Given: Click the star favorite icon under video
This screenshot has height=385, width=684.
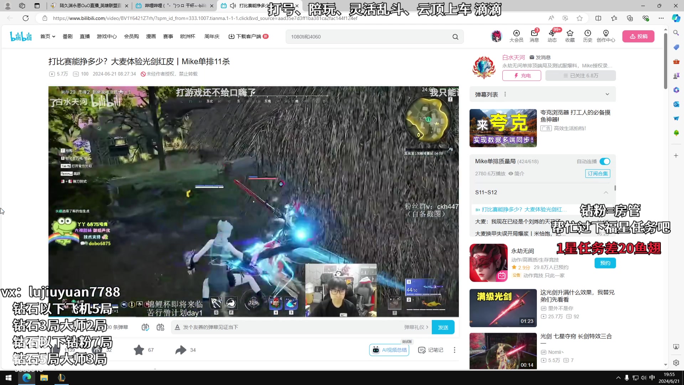Looking at the screenshot, I should [139, 350].
